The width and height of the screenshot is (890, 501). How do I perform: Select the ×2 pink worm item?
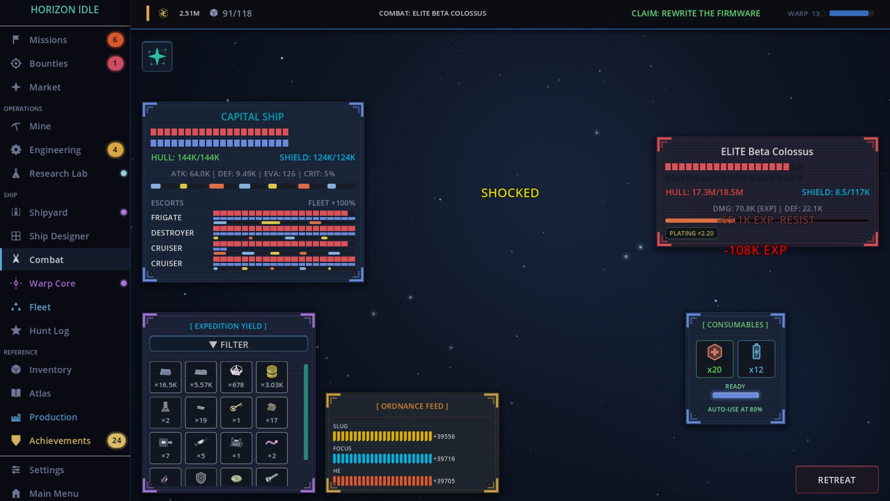click(272, 448)
